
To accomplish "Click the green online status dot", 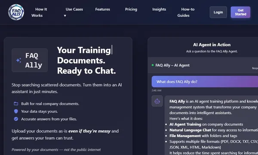I will click(153, 65).
